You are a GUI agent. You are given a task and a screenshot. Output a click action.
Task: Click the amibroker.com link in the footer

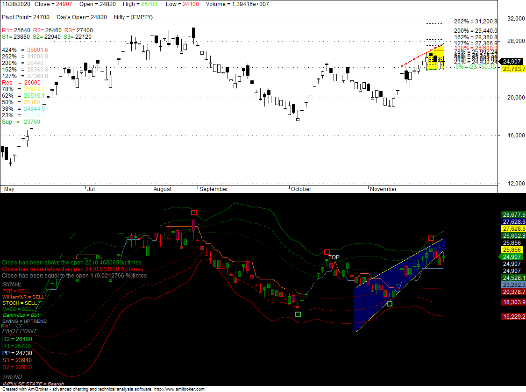(x=179, y=389)
